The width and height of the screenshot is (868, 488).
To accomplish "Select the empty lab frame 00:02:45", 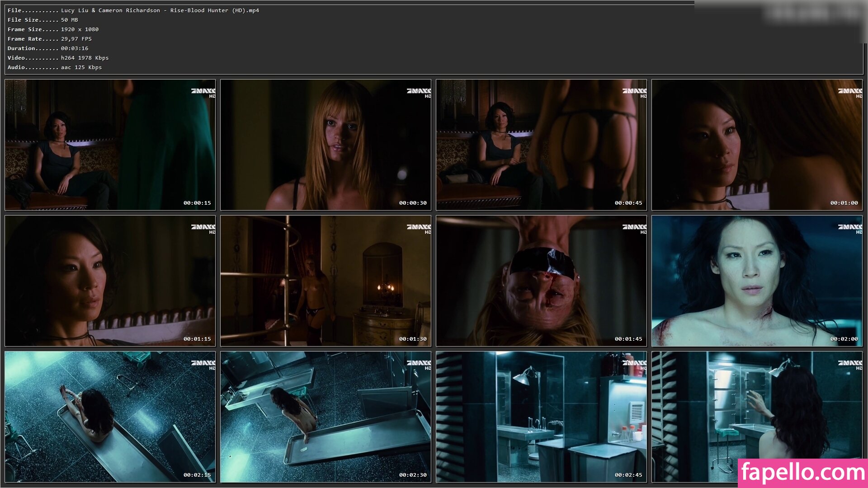I will point(541,417).
